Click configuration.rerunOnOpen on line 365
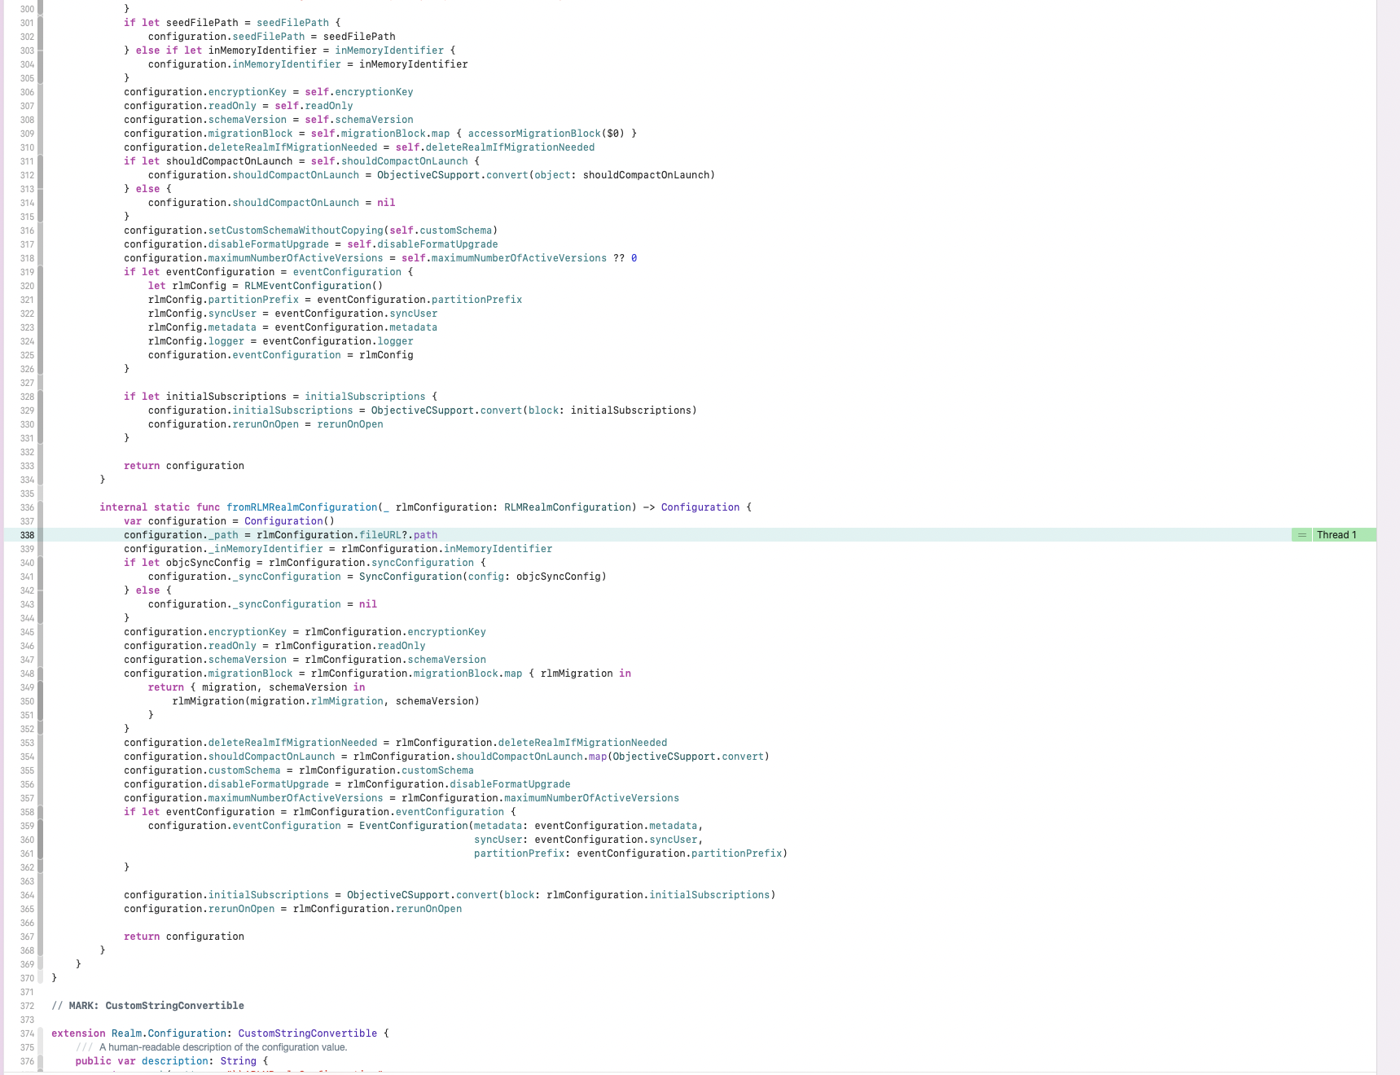Viewport: 1400px width, 1075px height. coord(200,909)
